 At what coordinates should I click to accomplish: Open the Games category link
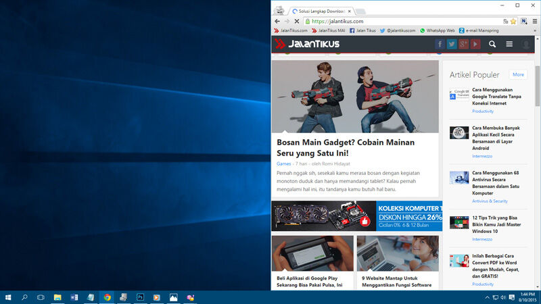click(283, 163)
